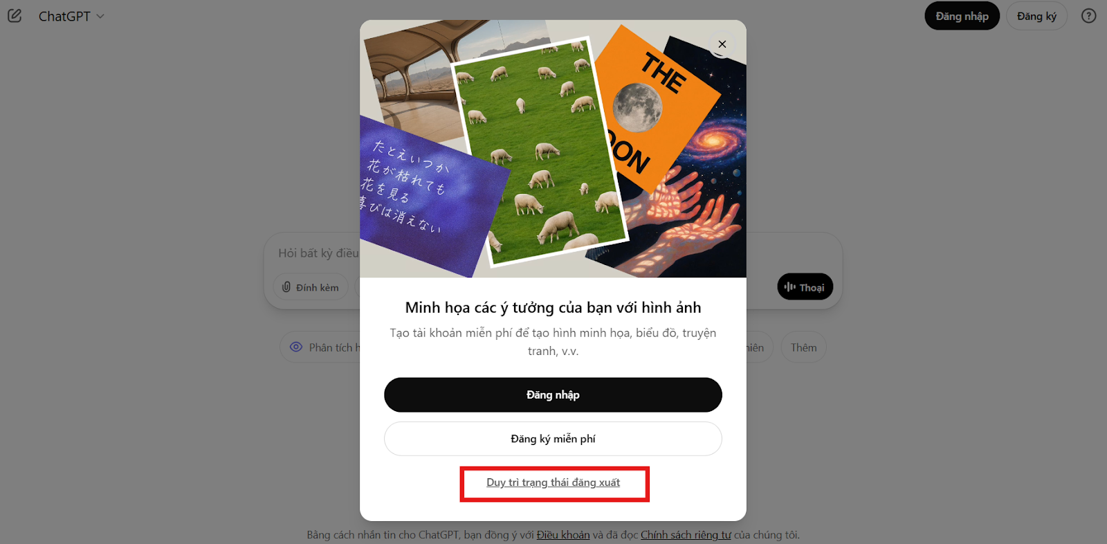Choose Đăng ký miễn phí

click(553, 439)
